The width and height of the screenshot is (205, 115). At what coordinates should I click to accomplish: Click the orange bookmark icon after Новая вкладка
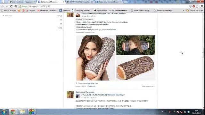pos(19,11)
